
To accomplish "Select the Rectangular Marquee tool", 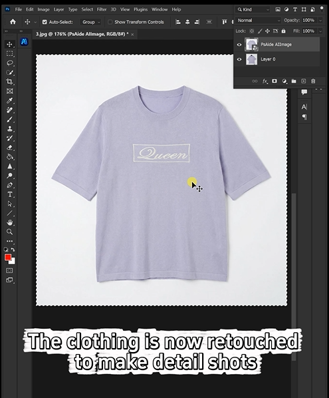I will 9,53.
